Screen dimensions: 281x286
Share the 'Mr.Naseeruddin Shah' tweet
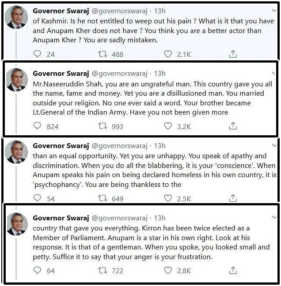point(232,126)
